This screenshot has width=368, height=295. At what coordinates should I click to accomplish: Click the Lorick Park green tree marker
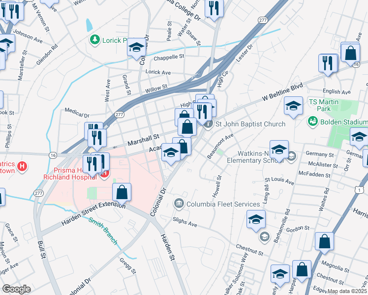coord(95,40)
